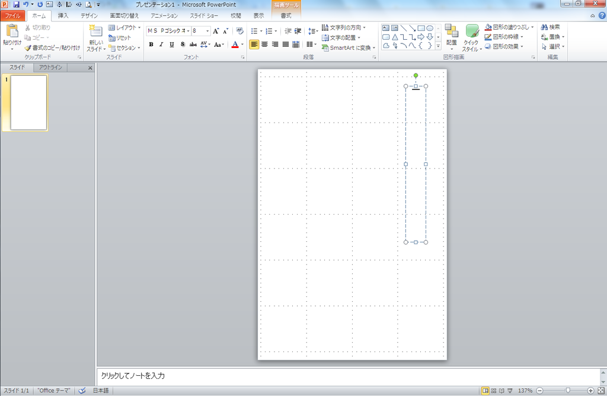Click Find (検索) button
The height and width of the screenshot is (396, 607).
pyautogui.click(x=551, y=27)
